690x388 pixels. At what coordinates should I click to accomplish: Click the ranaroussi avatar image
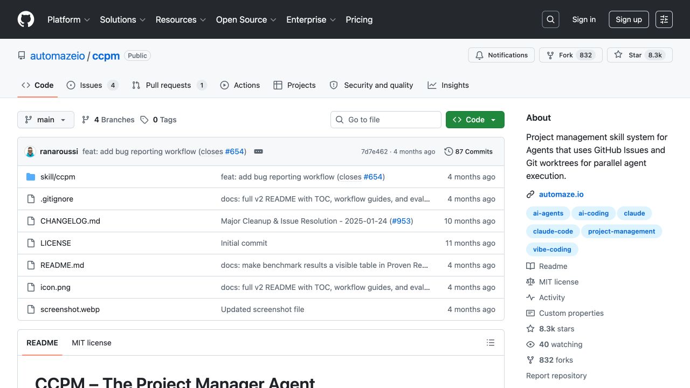click(x=30, y=151)
